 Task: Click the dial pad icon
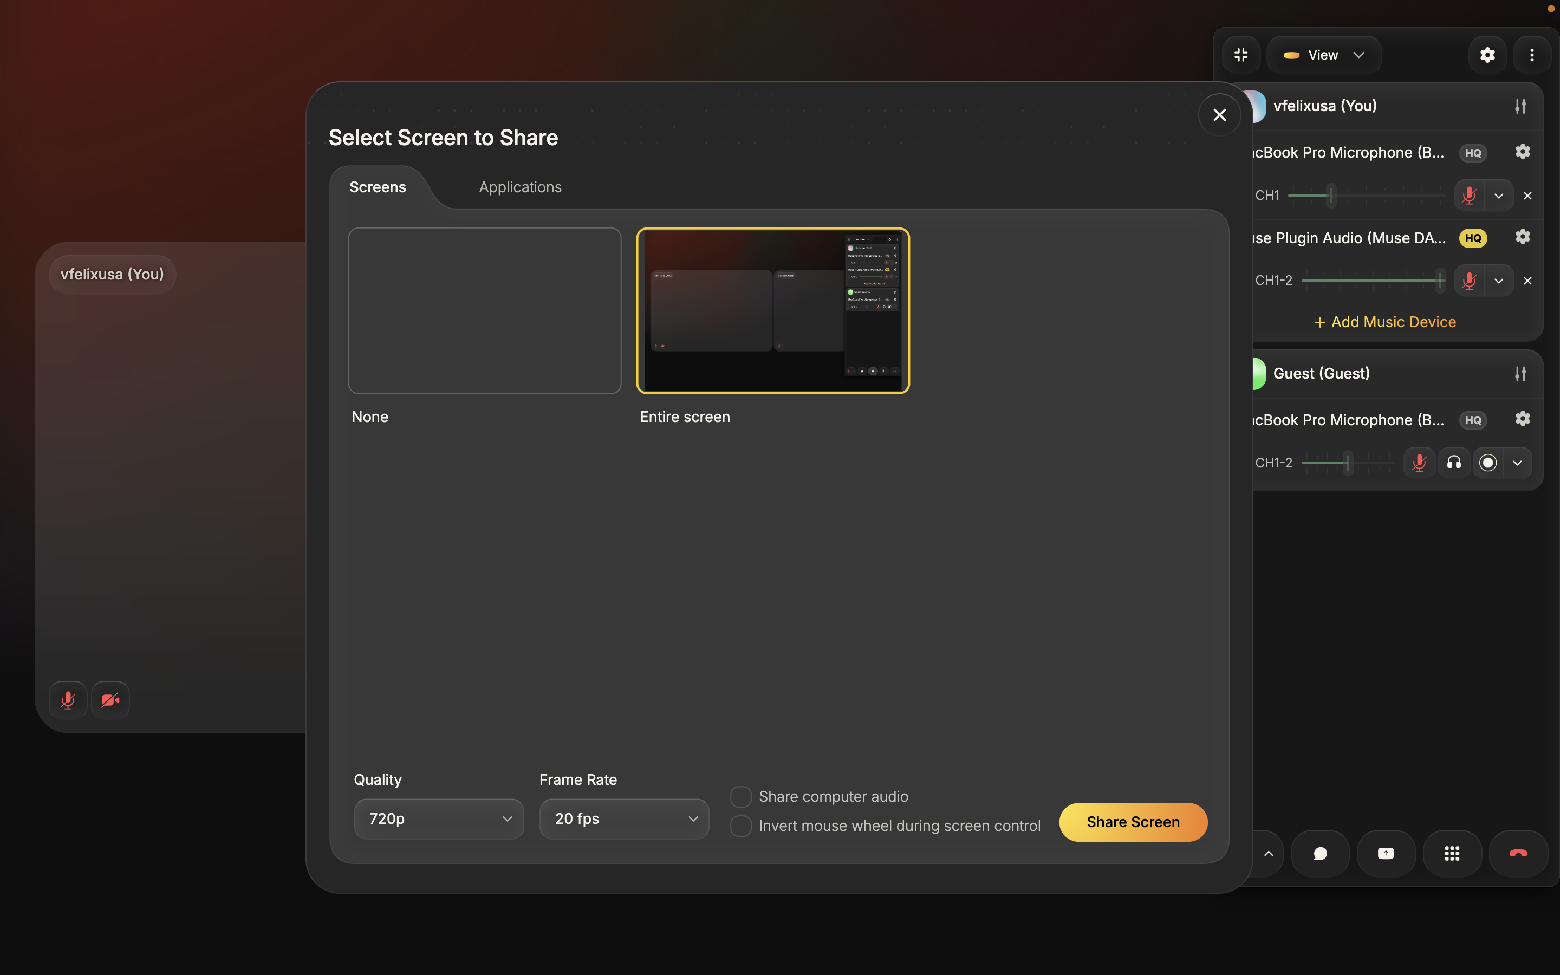pyautogui.click(x=1451, y=853)
